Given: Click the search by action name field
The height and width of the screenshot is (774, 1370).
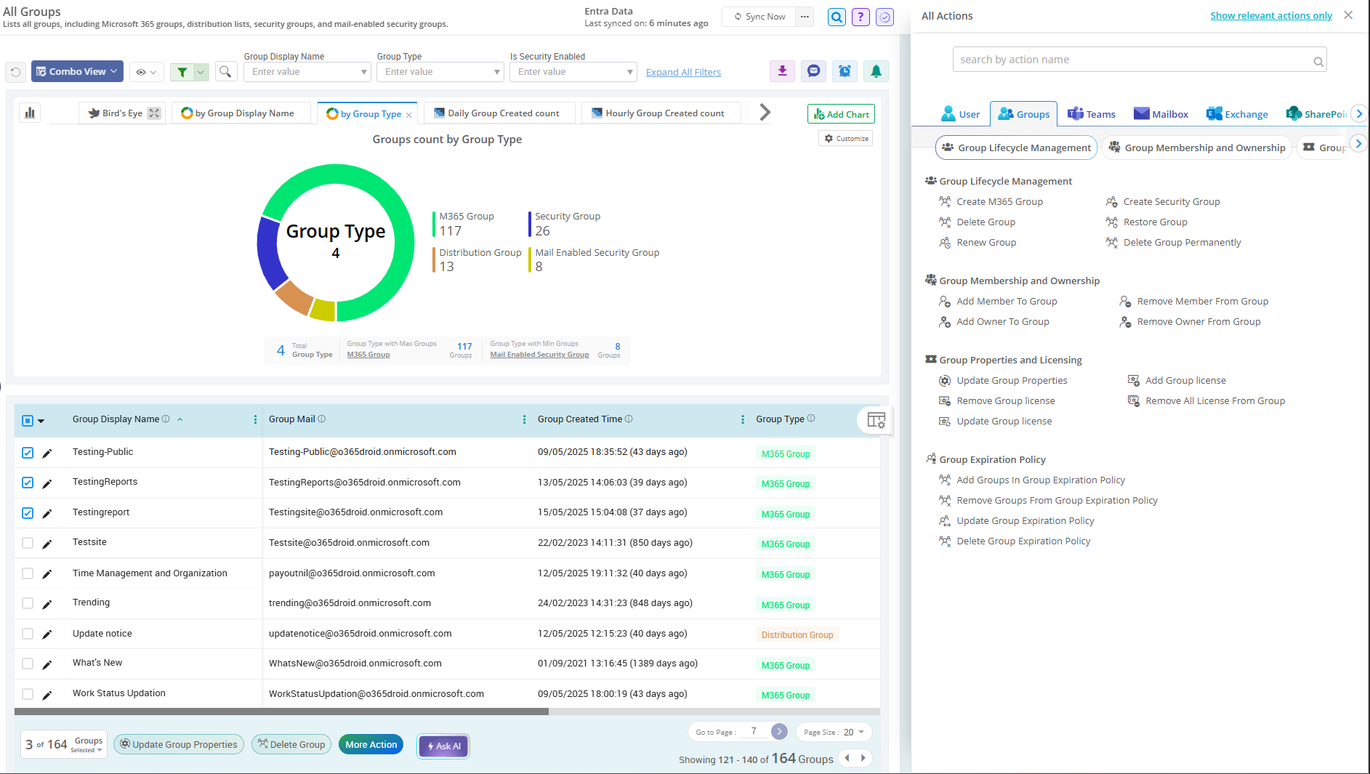Looking at the screenshot, I should [1134, 60].
